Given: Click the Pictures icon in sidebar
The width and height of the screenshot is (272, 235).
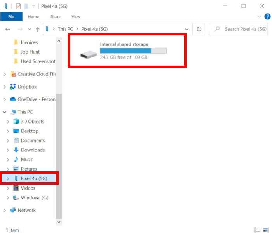Looking at the screenshot, I should (x=16, y=169).
